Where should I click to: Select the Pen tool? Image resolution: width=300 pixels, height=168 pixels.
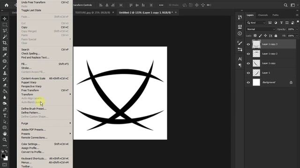coord(5,110)
